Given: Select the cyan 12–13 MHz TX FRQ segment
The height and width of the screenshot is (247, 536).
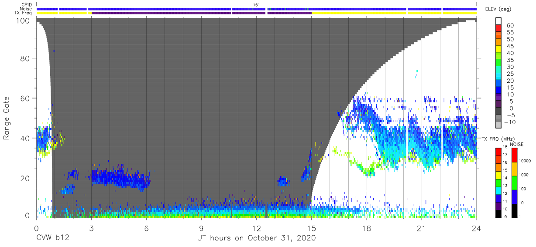Looking at the screenshot, I should (499, 190).
